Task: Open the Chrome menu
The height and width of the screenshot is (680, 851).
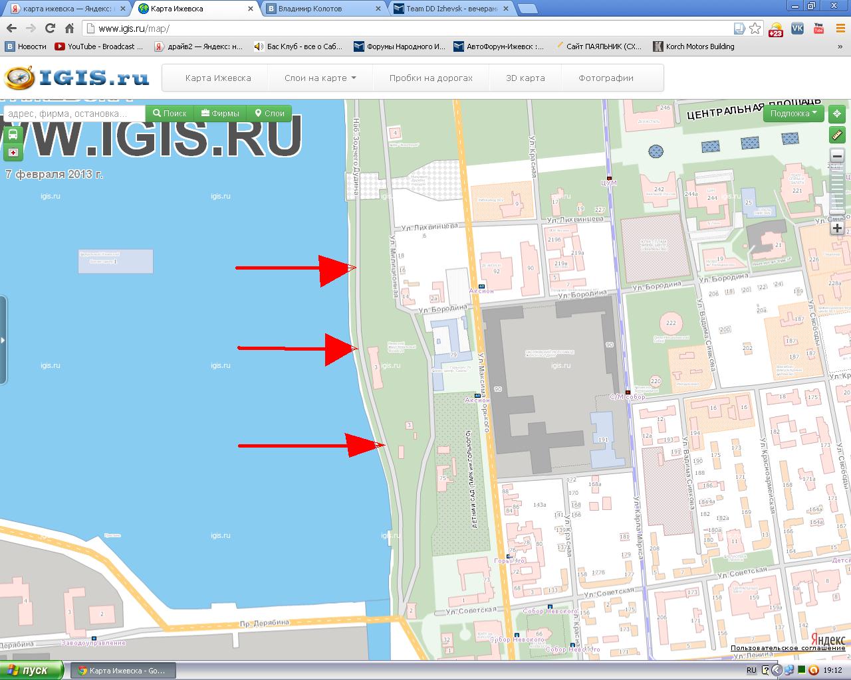Action: pos(840,29)
